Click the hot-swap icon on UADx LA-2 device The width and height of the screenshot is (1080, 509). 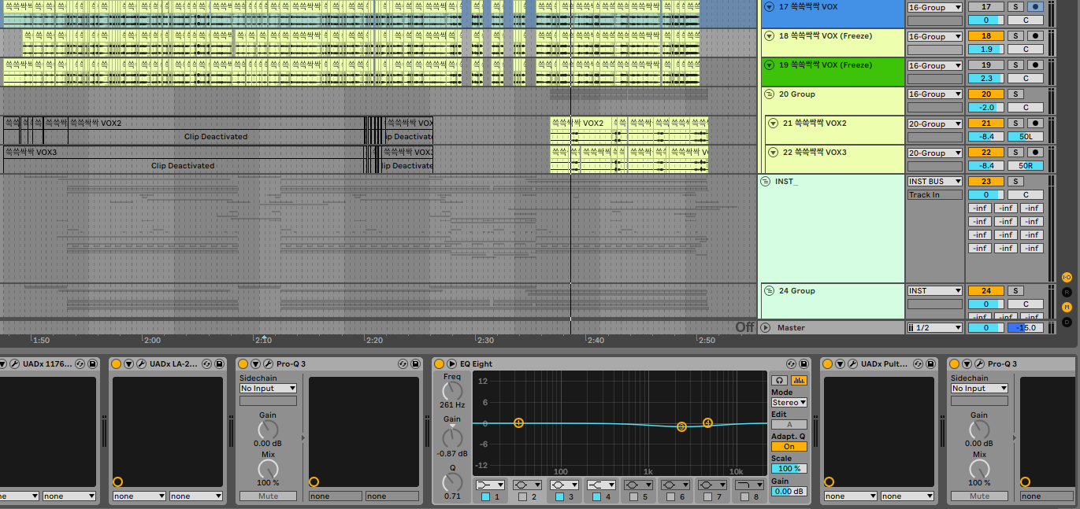coord(206,364)
